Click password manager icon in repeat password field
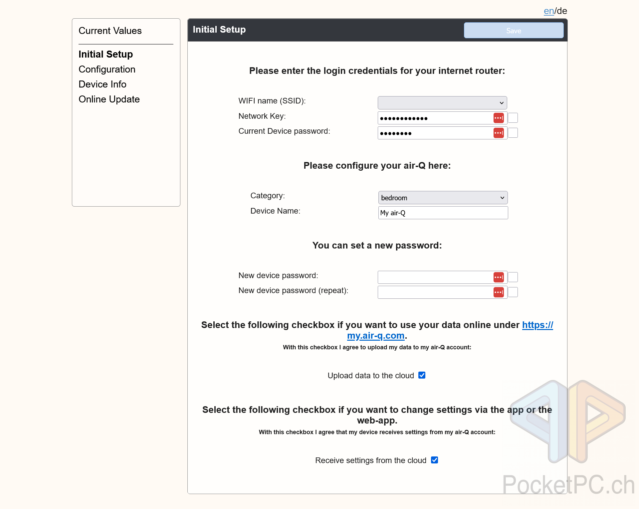 [x=498, y=292]
